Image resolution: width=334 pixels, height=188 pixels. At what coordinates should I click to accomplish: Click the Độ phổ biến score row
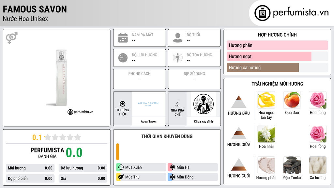pyautogui.click(x=30, y=179)
